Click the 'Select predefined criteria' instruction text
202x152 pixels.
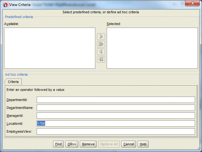coord(101,12)
